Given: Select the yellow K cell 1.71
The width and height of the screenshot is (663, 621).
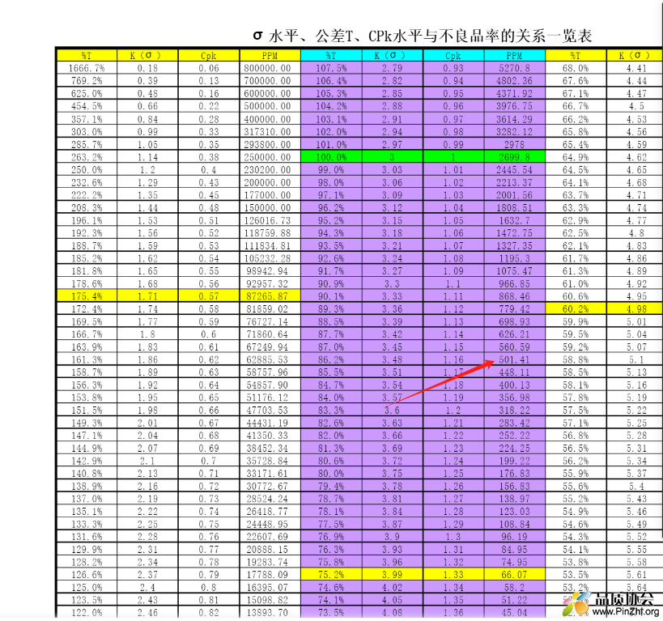Looking at the screenshot, I should (147, 296).
